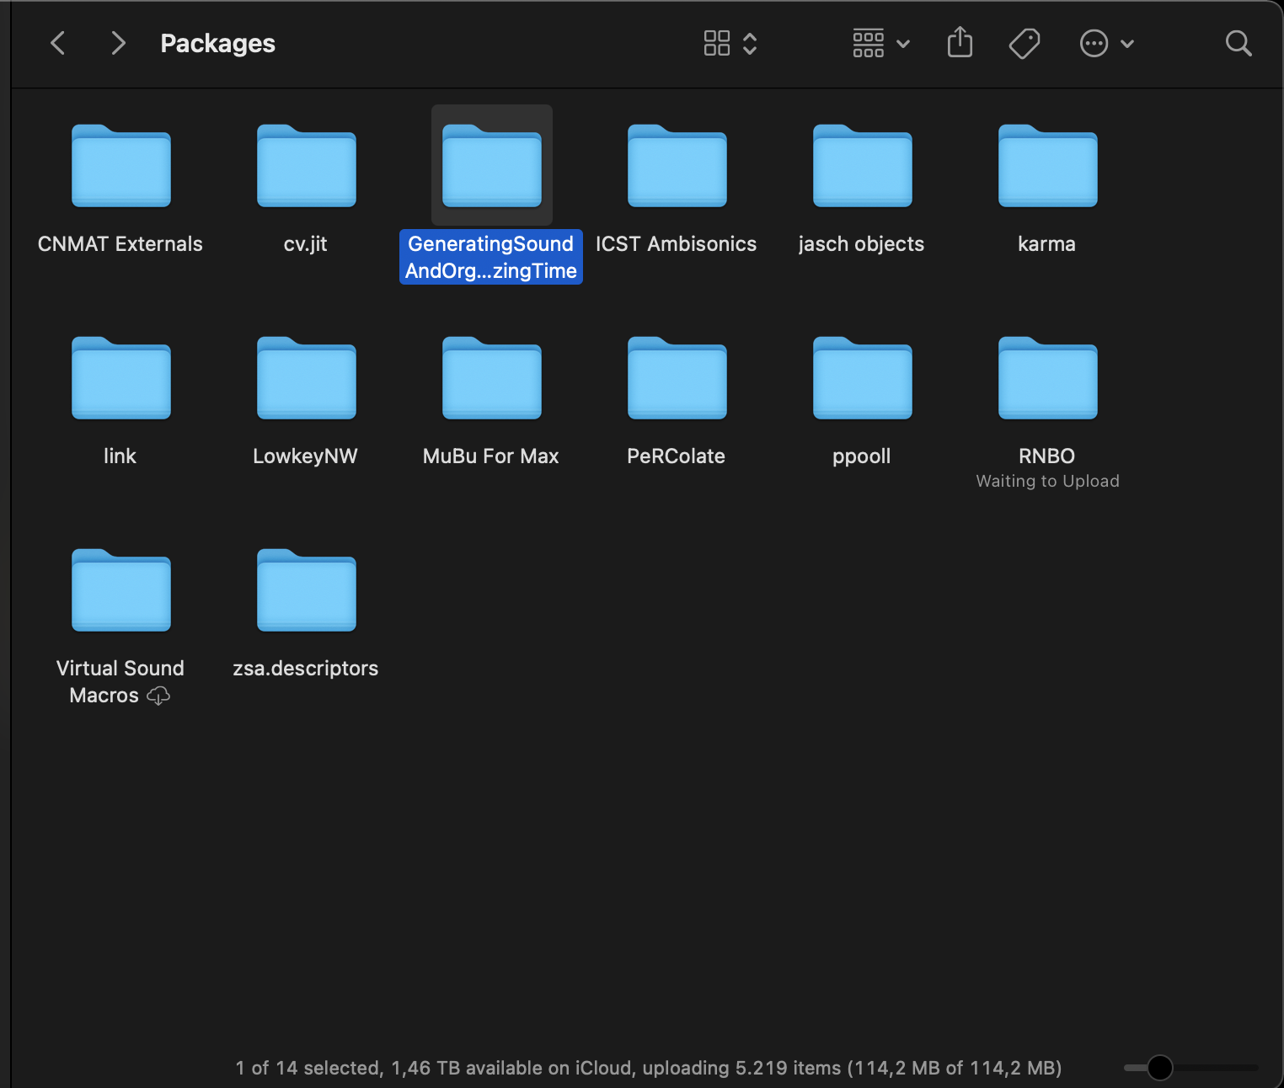This screenshot has width=1284, height=1088.
Task: Adjust the icon size slider knob
Action: click(x=1160, y=1067)
